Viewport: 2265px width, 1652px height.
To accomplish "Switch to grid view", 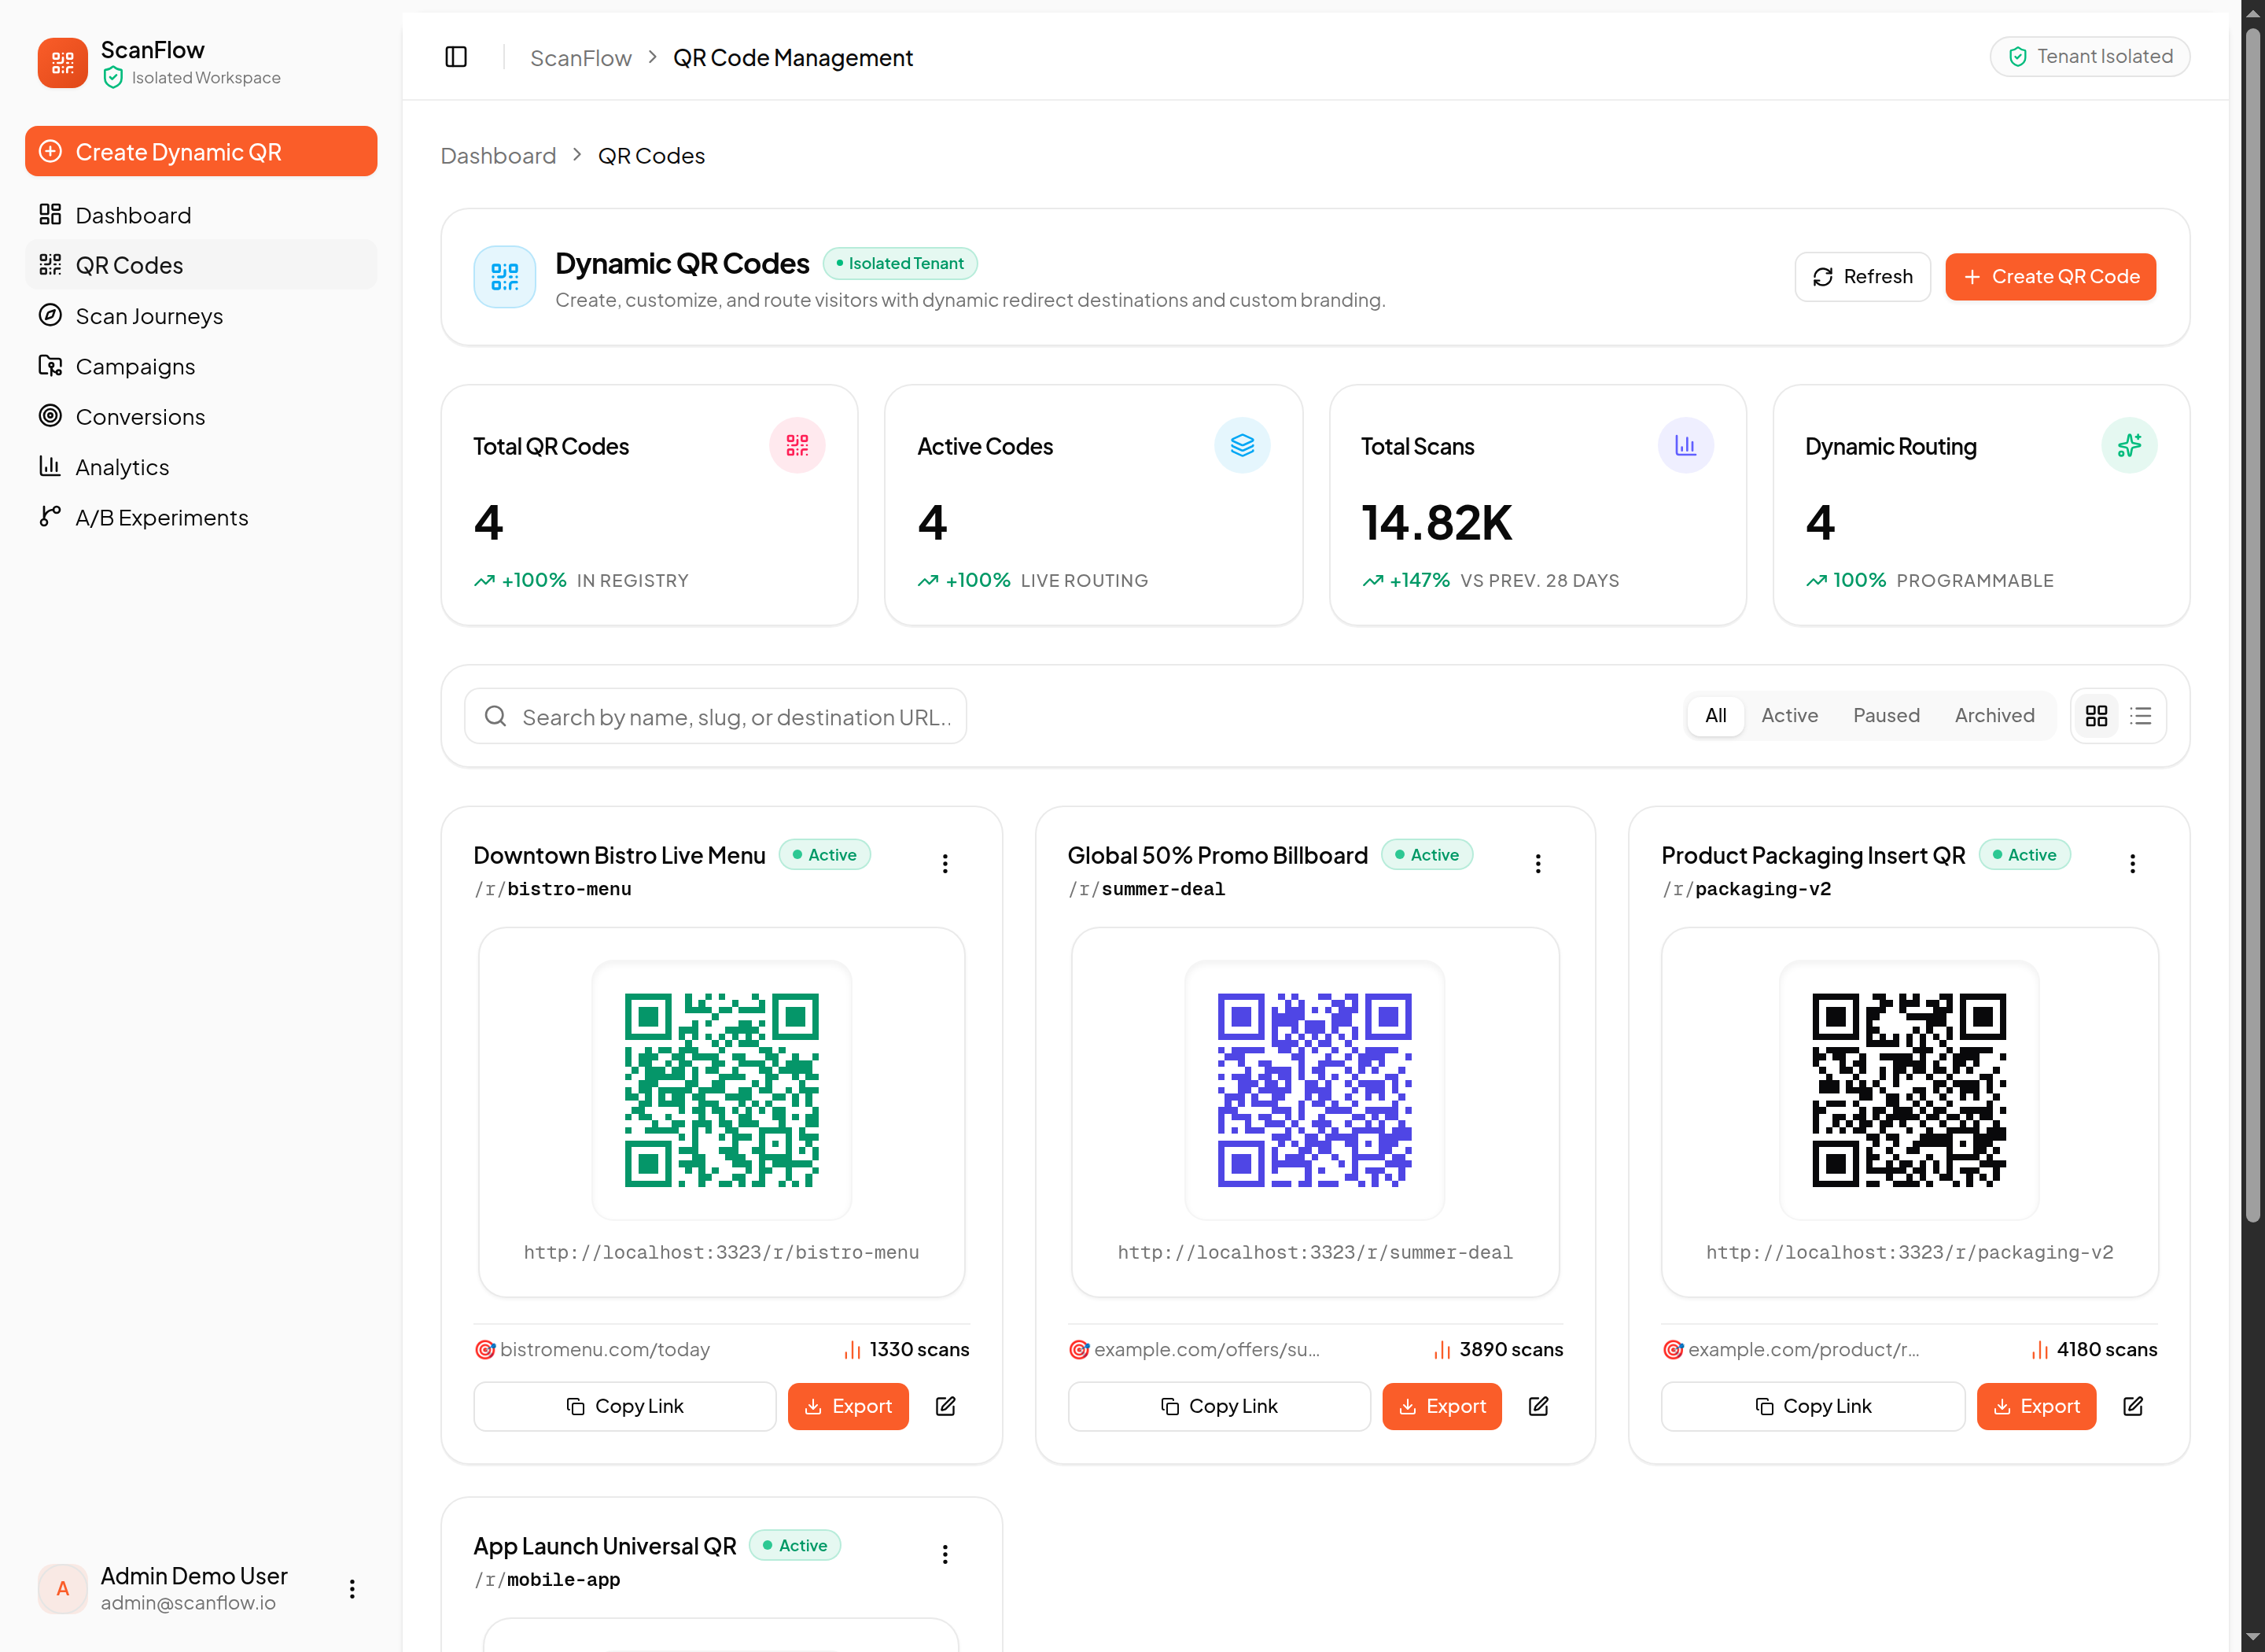I will (2096, 716).
